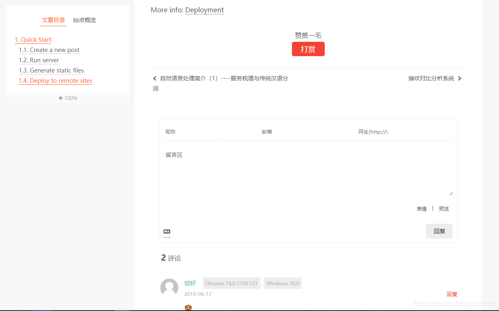
Task: Submit the comment with the 回复 button
Action: [439, 231]
